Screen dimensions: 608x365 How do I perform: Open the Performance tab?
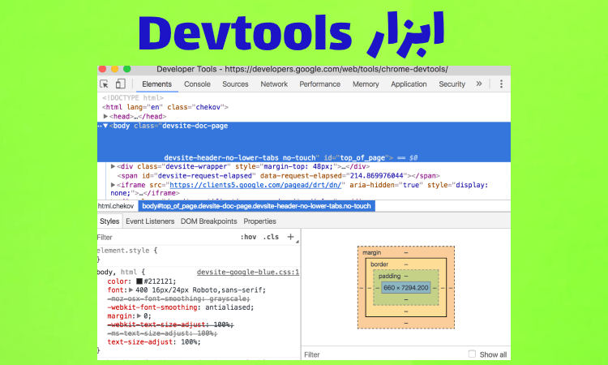[319, 84]
